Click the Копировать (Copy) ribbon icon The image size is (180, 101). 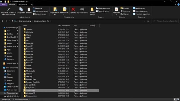[21, 9]
